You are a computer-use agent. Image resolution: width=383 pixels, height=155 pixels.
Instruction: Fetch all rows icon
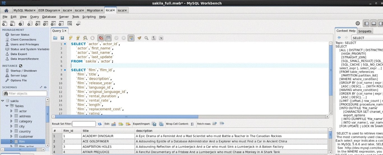[x=222, y=124]
